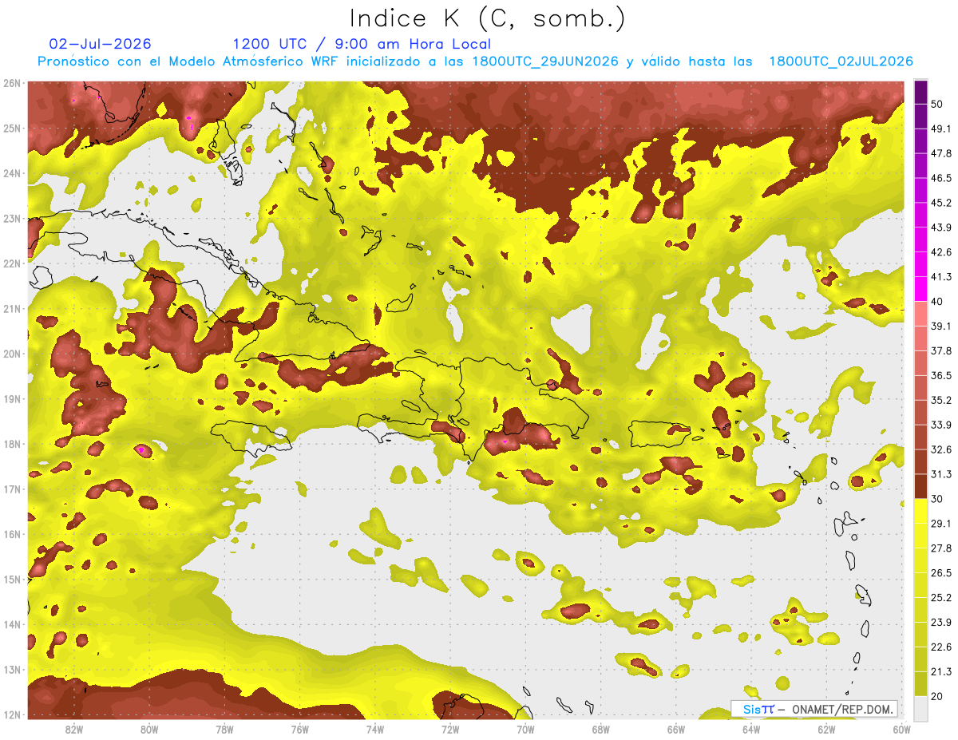Click colorbar value '39.1'

[x=940, y=326]
